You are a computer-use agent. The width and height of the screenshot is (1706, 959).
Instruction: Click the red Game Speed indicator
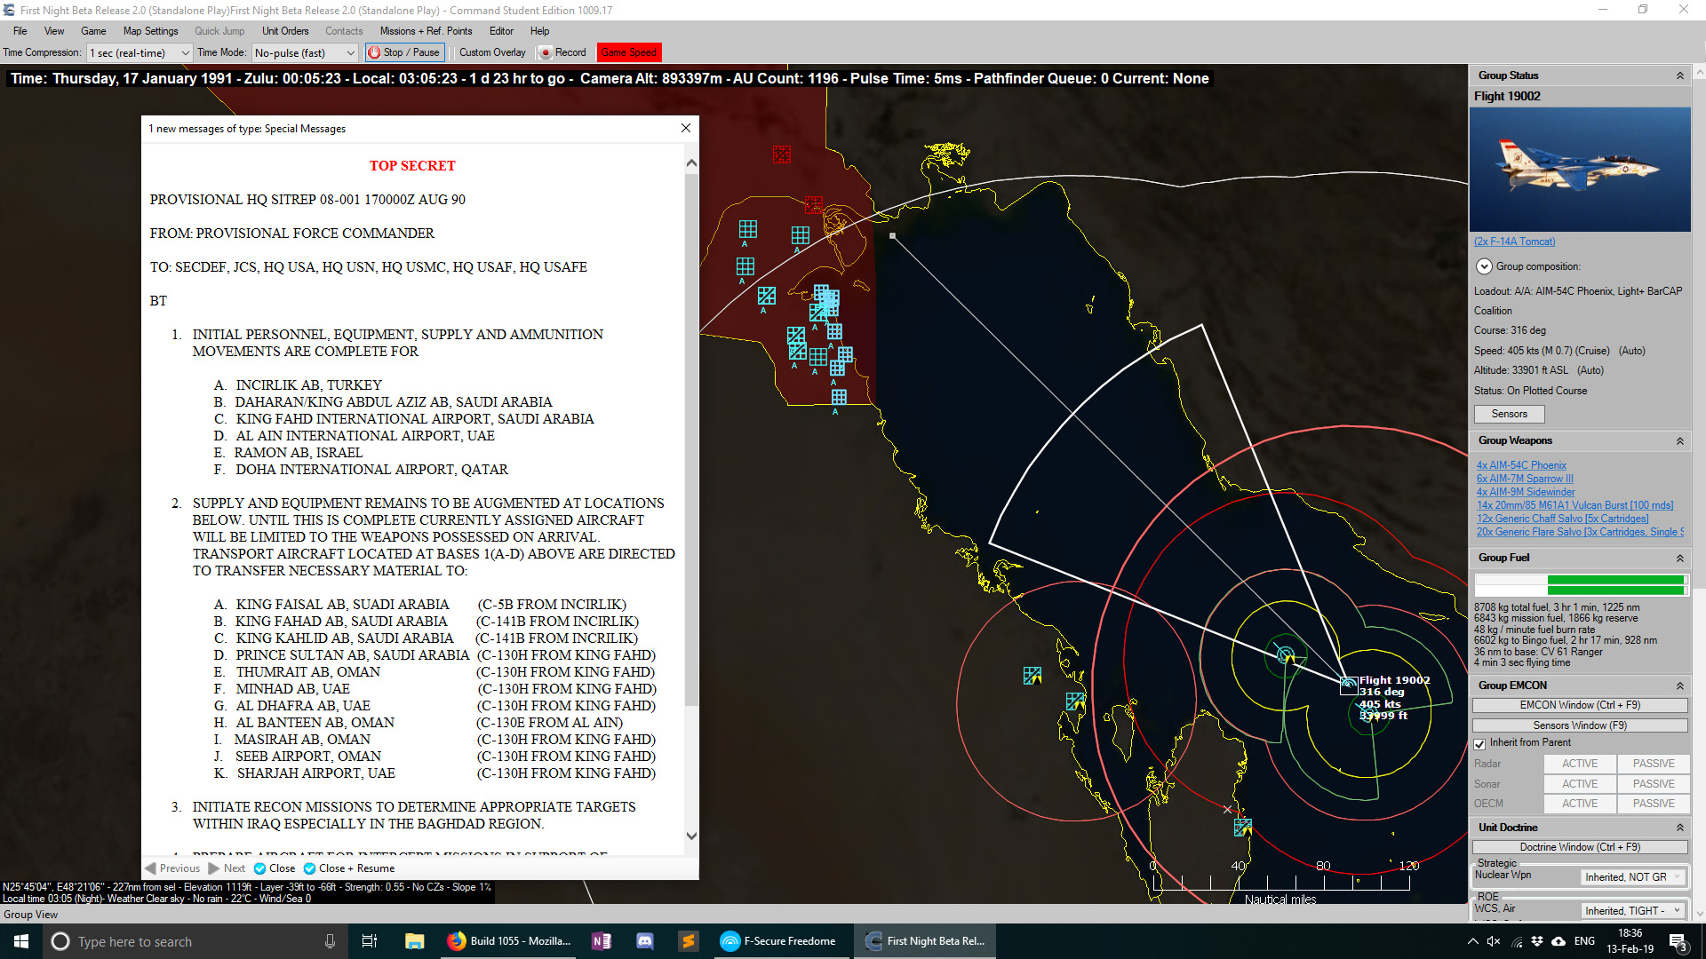(629, 52)
